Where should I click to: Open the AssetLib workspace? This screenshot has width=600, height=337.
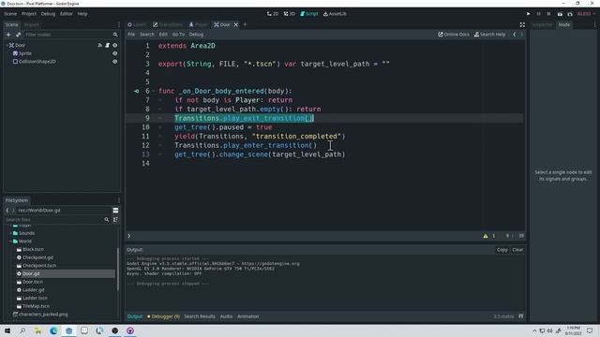335,14
